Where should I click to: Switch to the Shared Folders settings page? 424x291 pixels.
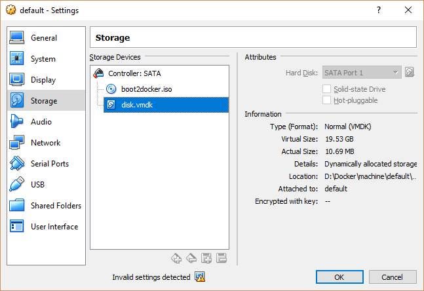(47, 205)
